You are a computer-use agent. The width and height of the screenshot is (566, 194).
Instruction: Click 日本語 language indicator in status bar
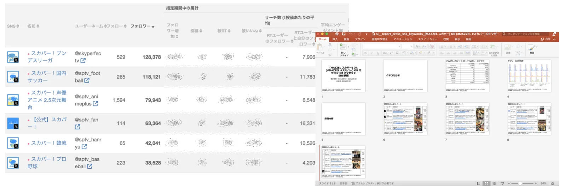point(343,183)
